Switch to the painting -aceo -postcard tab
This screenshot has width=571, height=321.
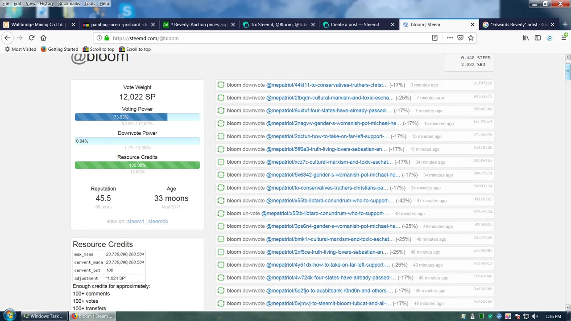coord(119,25)
